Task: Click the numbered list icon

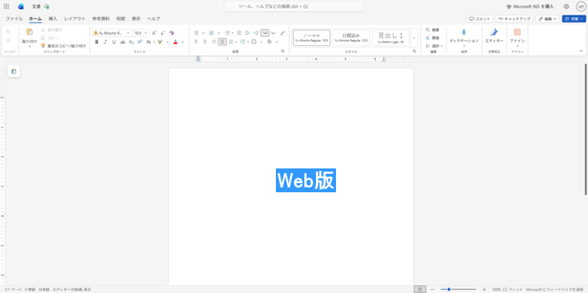Action: coord(211,33)
